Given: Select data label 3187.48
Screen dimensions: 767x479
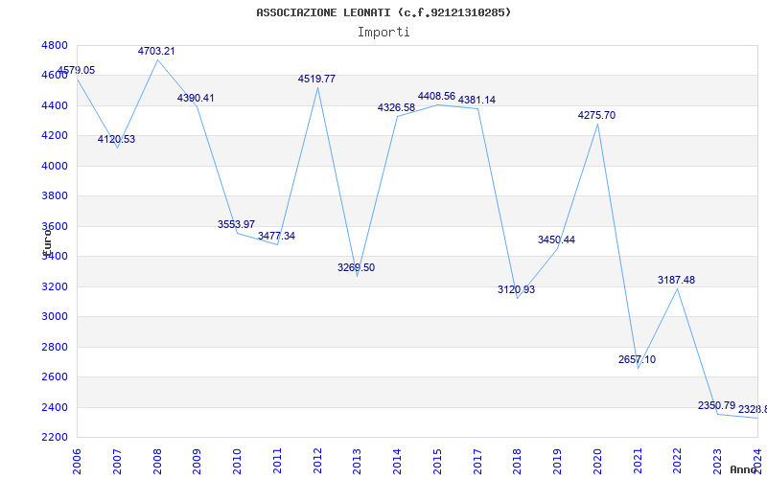Looking at the screenshot, I should point(677,280).
